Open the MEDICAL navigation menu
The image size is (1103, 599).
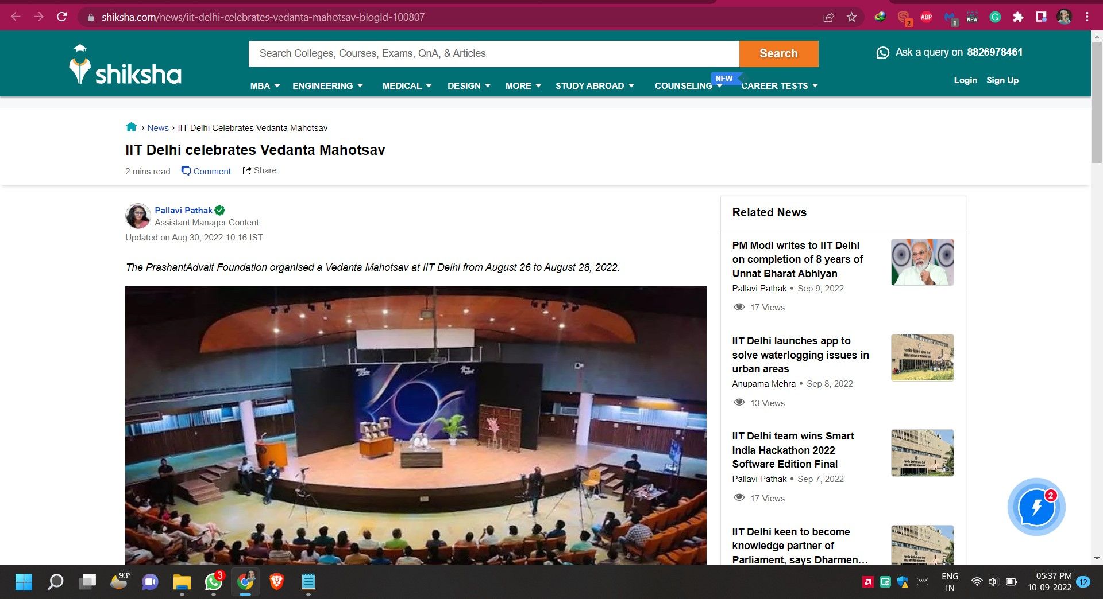click(x=407, y=86)
